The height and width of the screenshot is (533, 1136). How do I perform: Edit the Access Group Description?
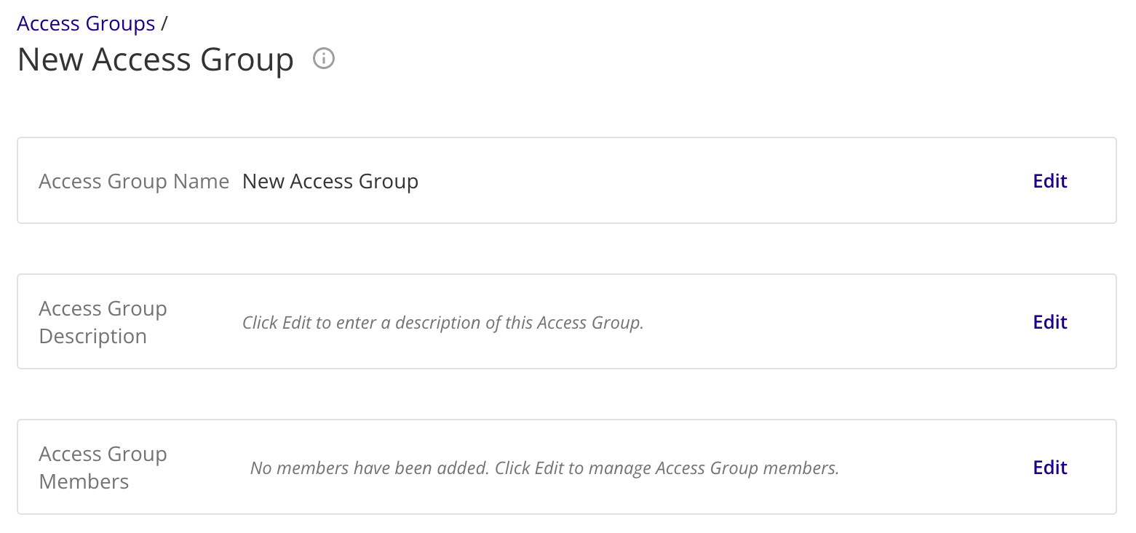tap(1050, 322)
